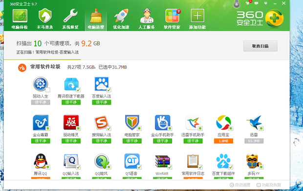The height and width of the screenshot is (191, 303).
Task: Toggle the checkbox on 应用宝
Action: coord(231,128)
